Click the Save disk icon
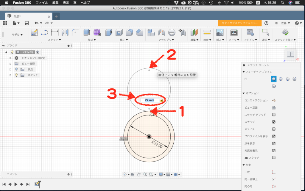The height and width of the screenshot is (191, 305). 27,23
